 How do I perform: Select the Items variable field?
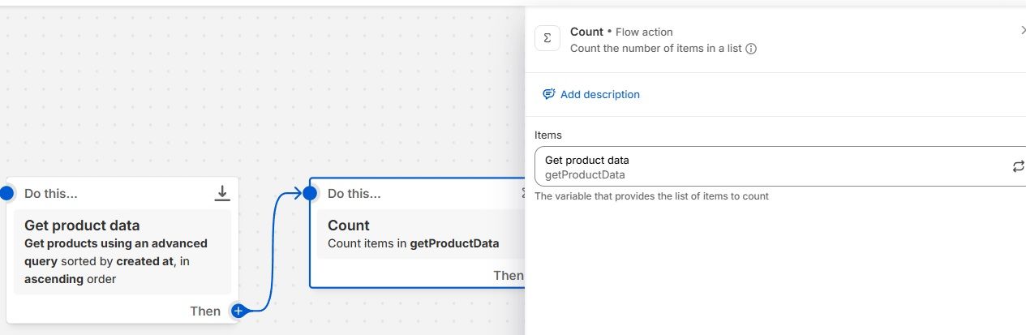pyautogui.click(x=771, y=166)
